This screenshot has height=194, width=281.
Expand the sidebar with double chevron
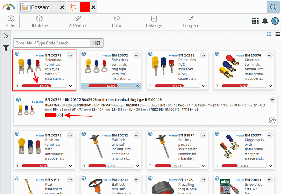6,36
